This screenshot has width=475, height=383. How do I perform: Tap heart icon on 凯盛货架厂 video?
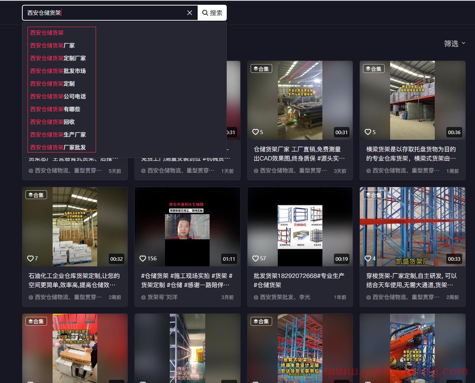(368, 258)
